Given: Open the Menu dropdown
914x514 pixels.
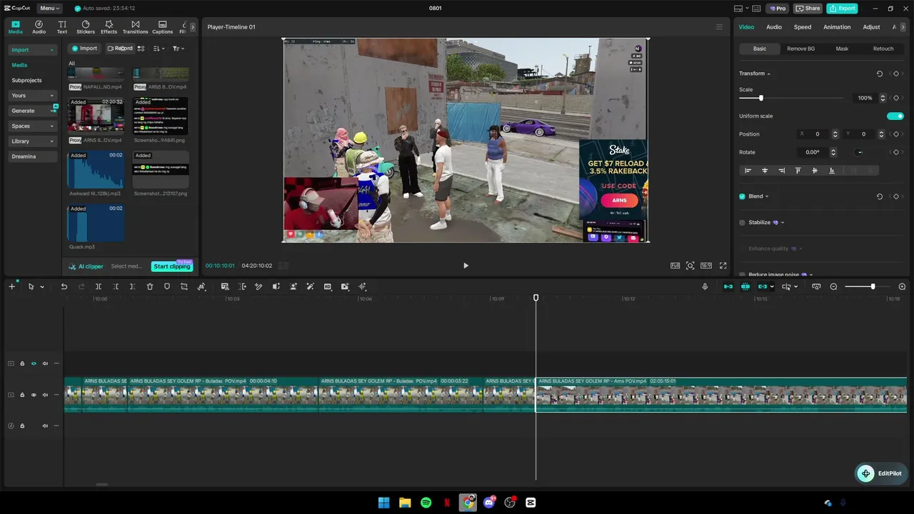Looking at the screenshot, I should (50, 9).
